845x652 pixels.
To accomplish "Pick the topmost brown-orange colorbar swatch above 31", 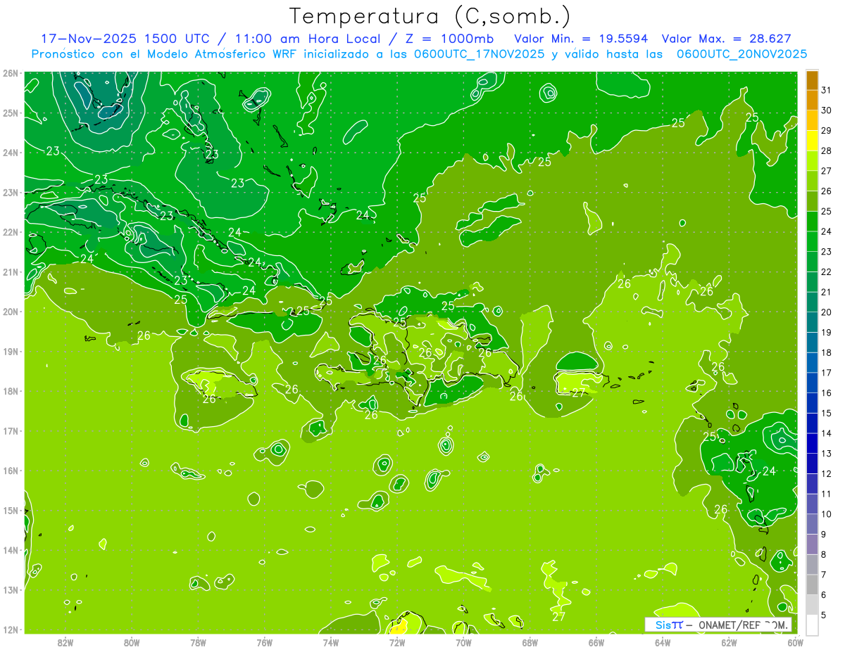I will (812, 80).
